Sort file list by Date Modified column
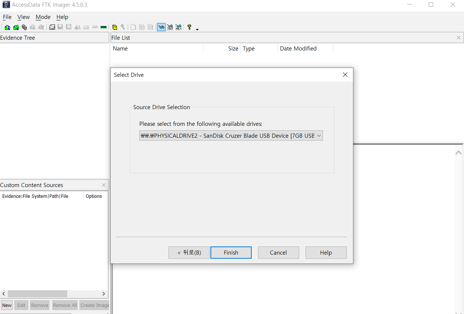 (305, 49)
